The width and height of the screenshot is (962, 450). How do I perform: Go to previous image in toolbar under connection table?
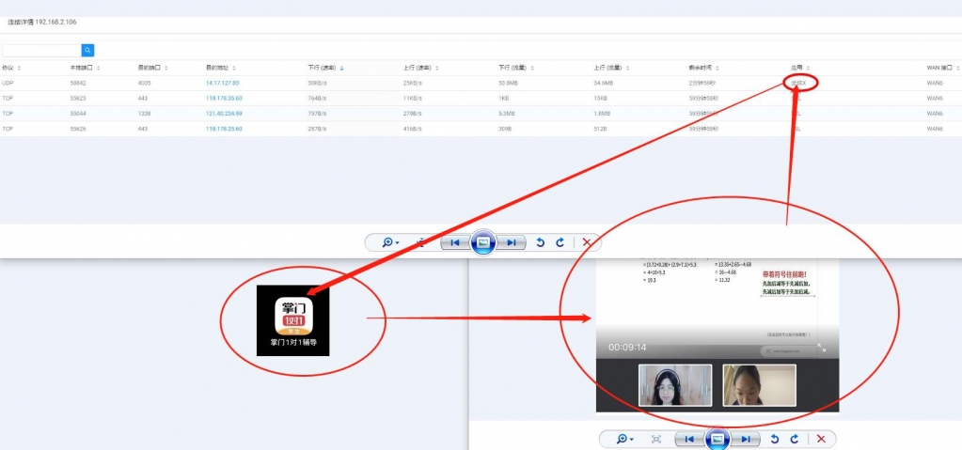coord(455,242)
